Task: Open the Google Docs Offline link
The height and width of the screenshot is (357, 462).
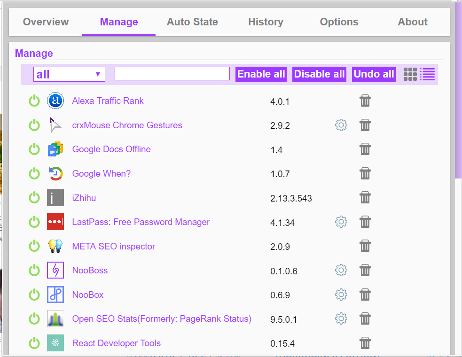Action: 111,149
